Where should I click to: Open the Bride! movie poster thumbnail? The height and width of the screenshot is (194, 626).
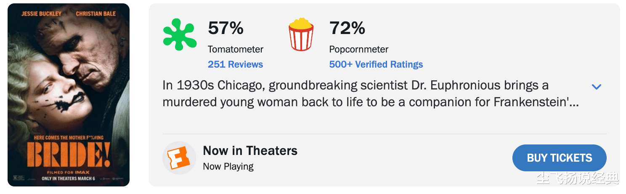[69, 95]
